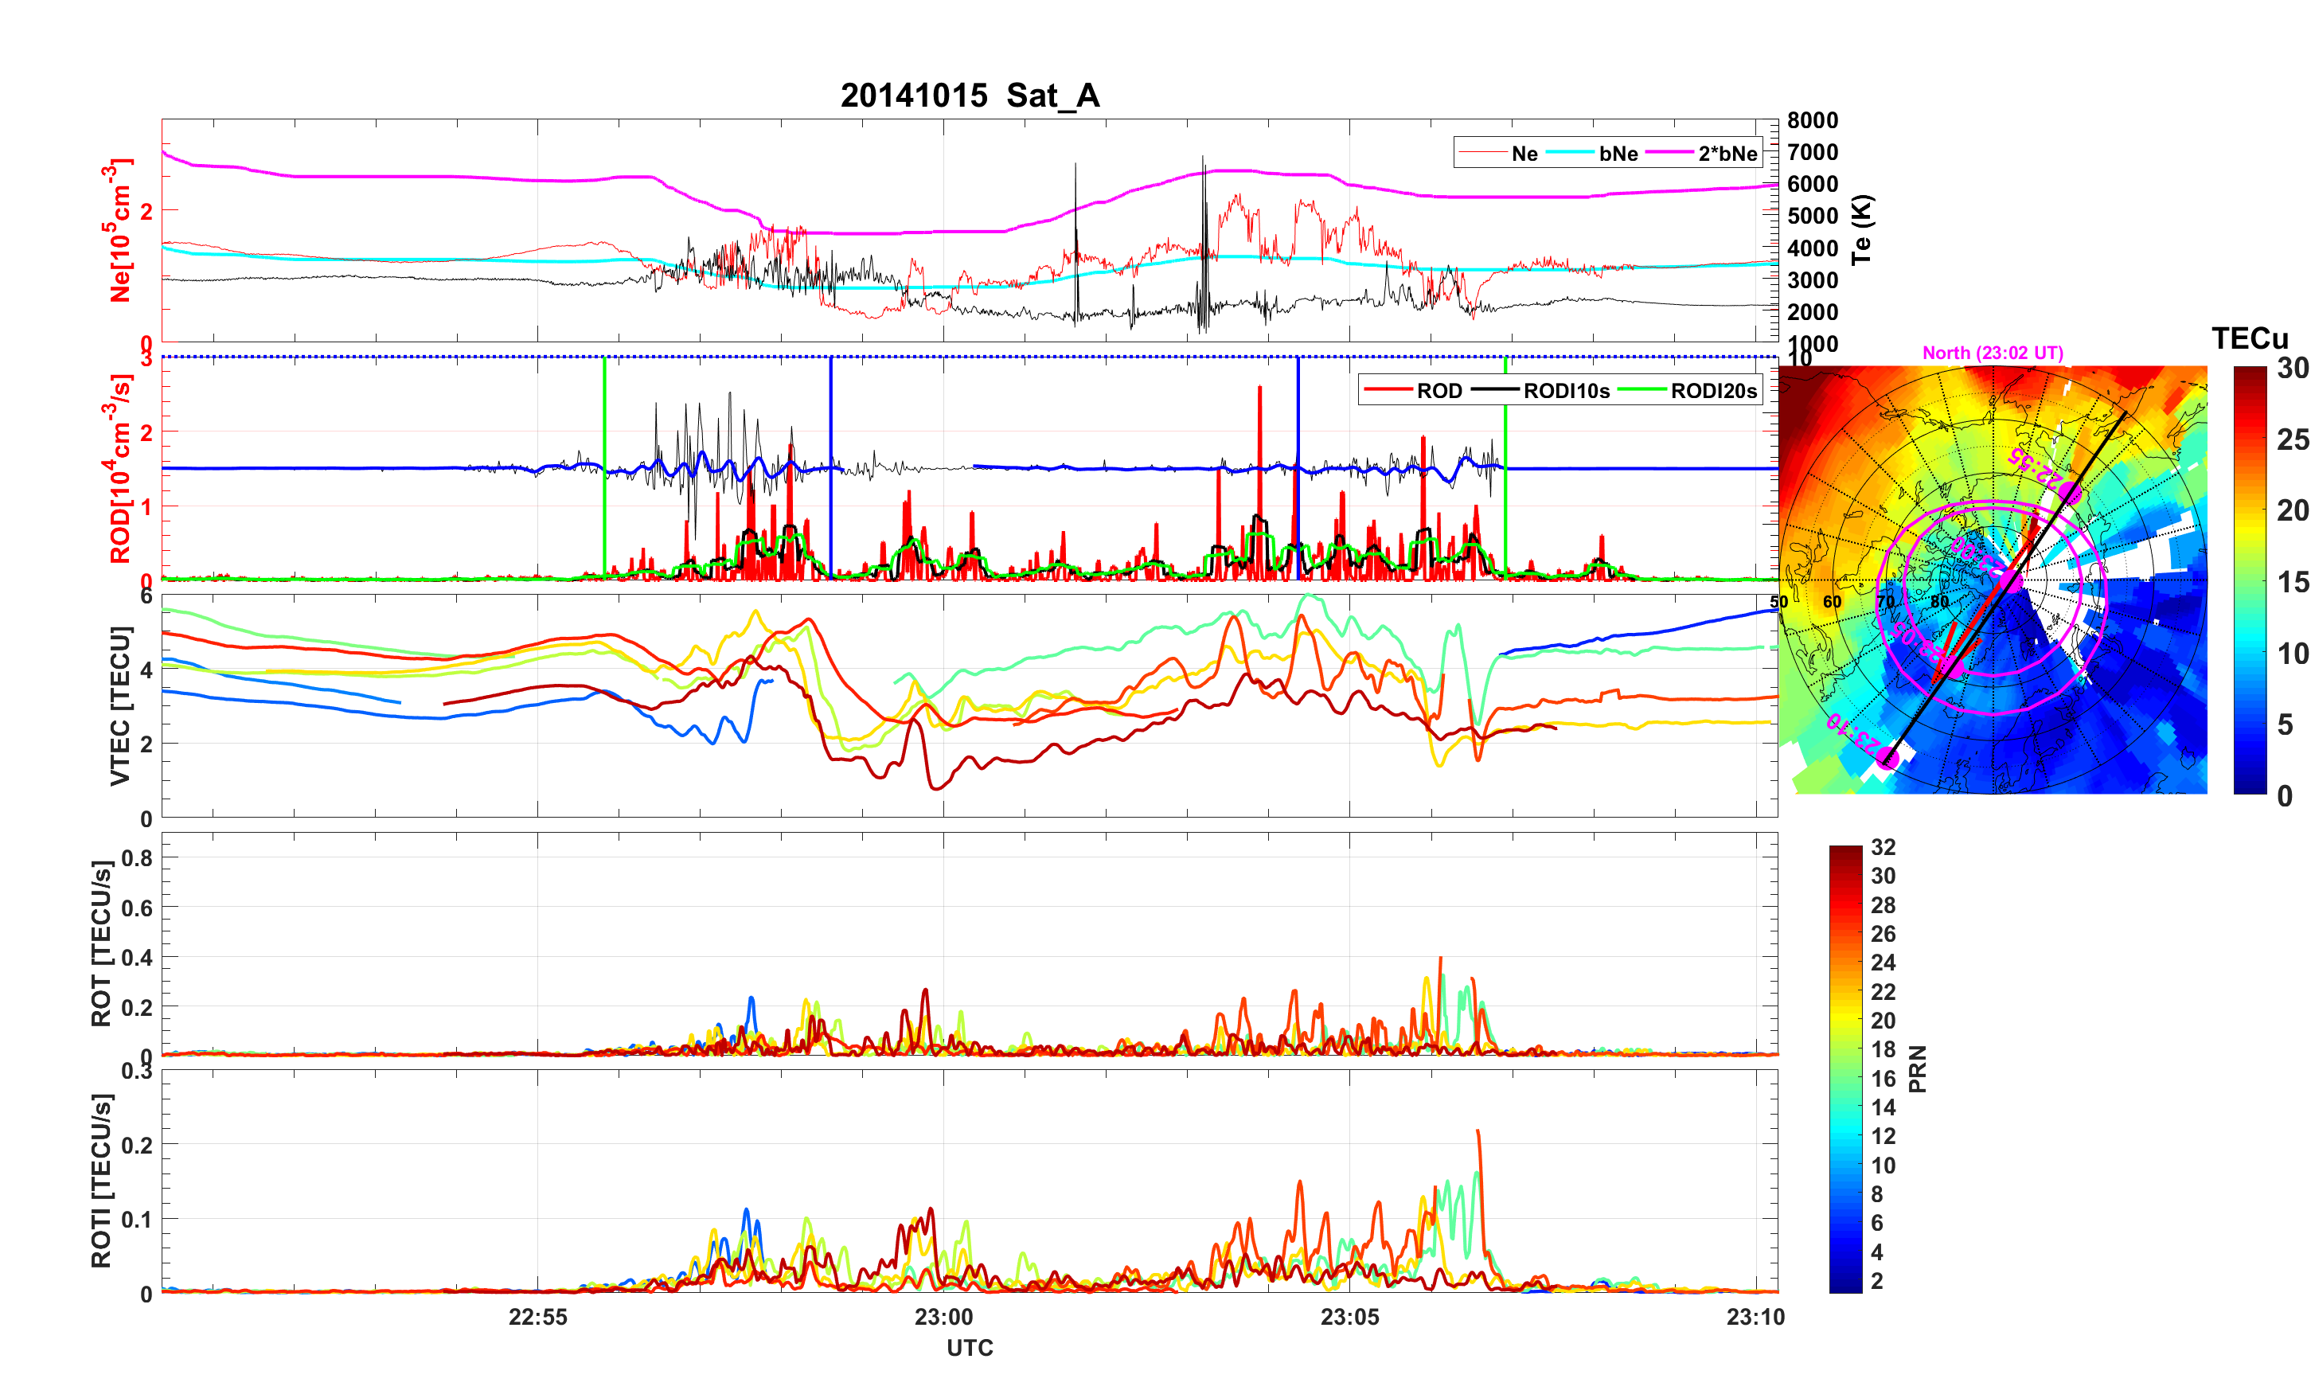Viewport: 2311px width, 1398px height.
Task: Click the magenta 22:55 marker on polar map
Action: 2071,494
